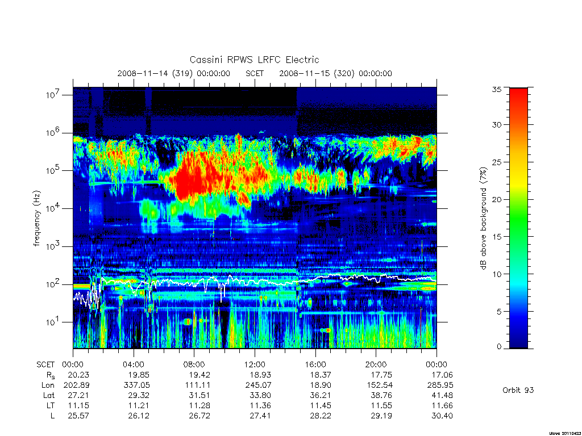
Task: Click the L value 30.40
Action: click(x=442, y=416)
